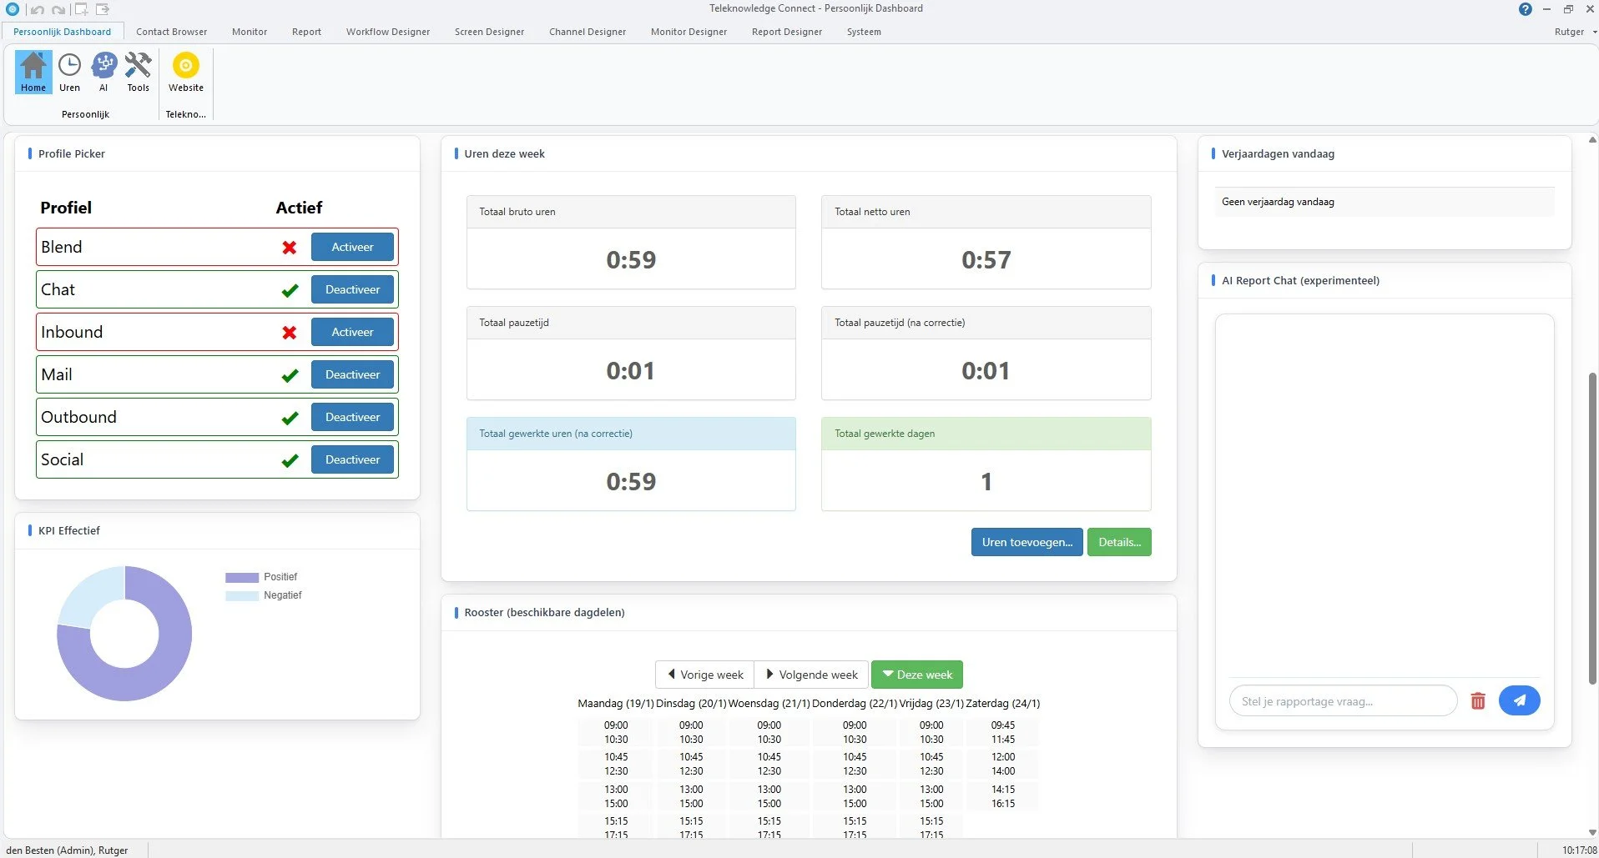Open the Website via the yellow icon

click(185, 72)
